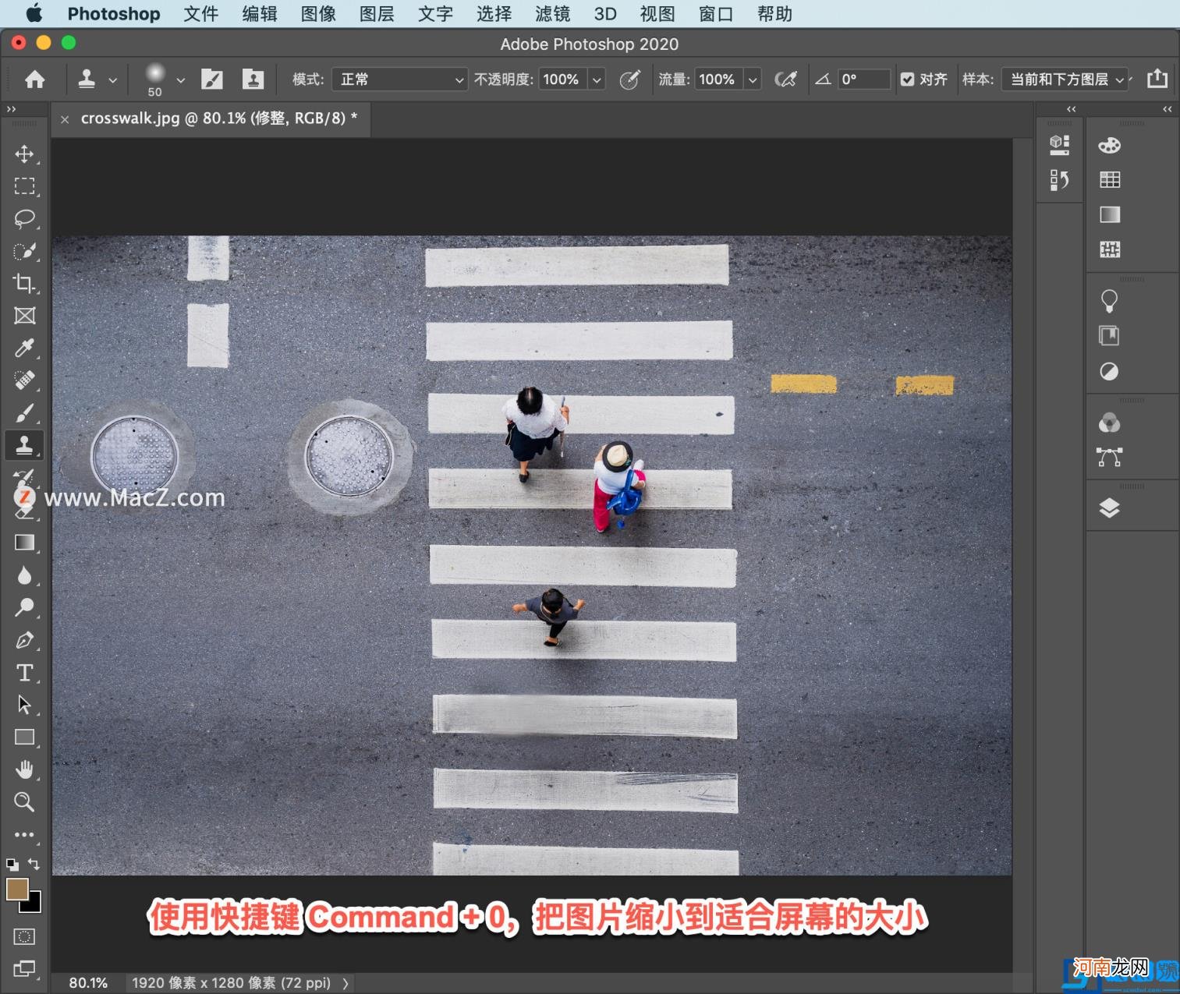Toggle pressure for opacity button
The image size is (1180, 994).
[x=630, y=79]
